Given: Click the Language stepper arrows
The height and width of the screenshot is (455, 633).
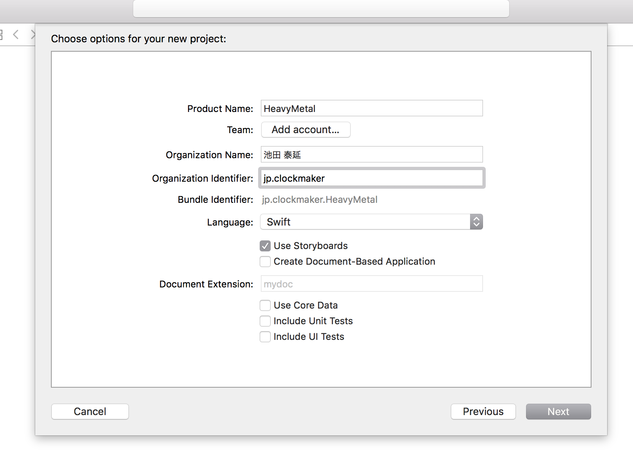Looking at the screenshot, I should click(476, 222).
